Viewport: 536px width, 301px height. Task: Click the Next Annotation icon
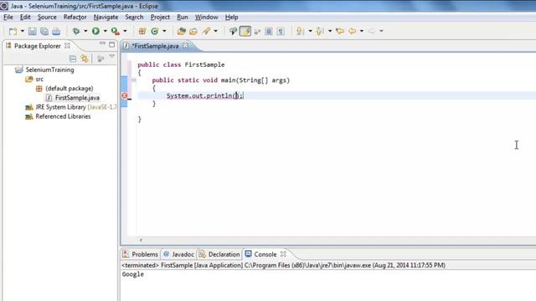[300, 32]
